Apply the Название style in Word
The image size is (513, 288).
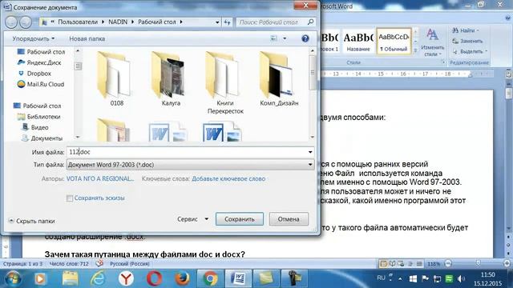point(358,42)
